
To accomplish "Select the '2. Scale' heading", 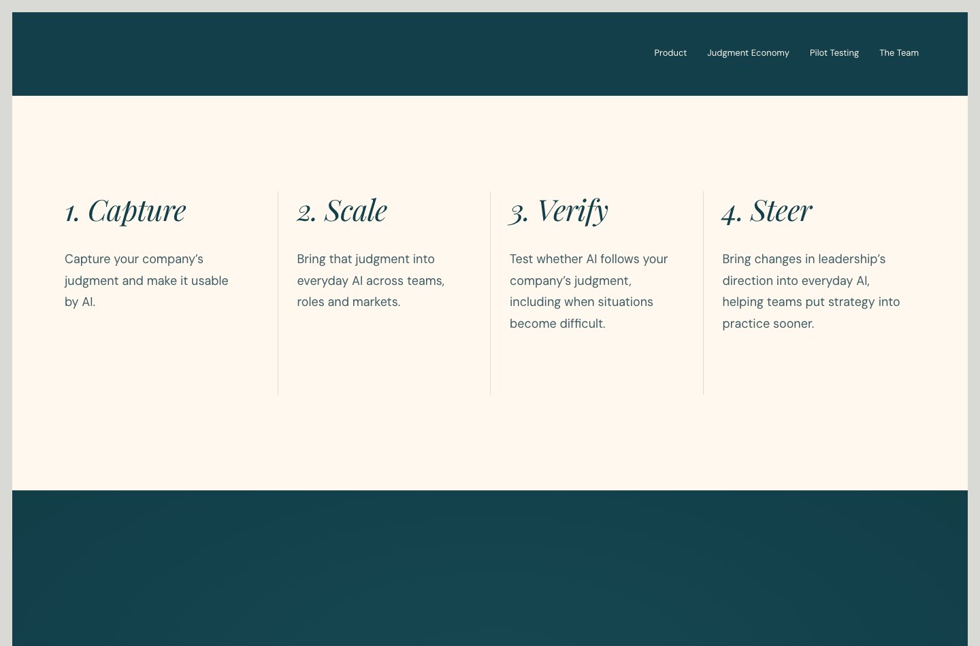I will click(342, 211).
